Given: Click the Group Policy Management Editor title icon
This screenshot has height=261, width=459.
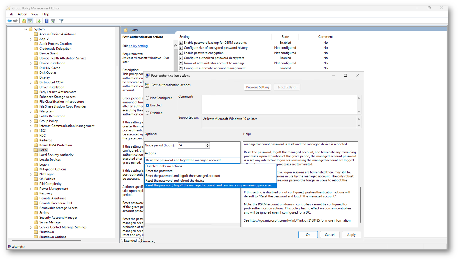Looking at the screenshot, I should 9,8.
